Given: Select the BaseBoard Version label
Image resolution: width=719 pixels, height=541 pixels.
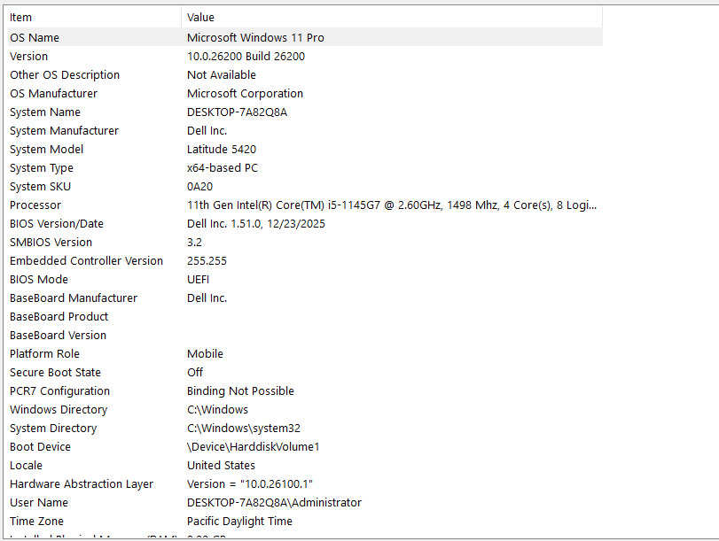Looking at the screenshot, I should [x=58, y=336].
